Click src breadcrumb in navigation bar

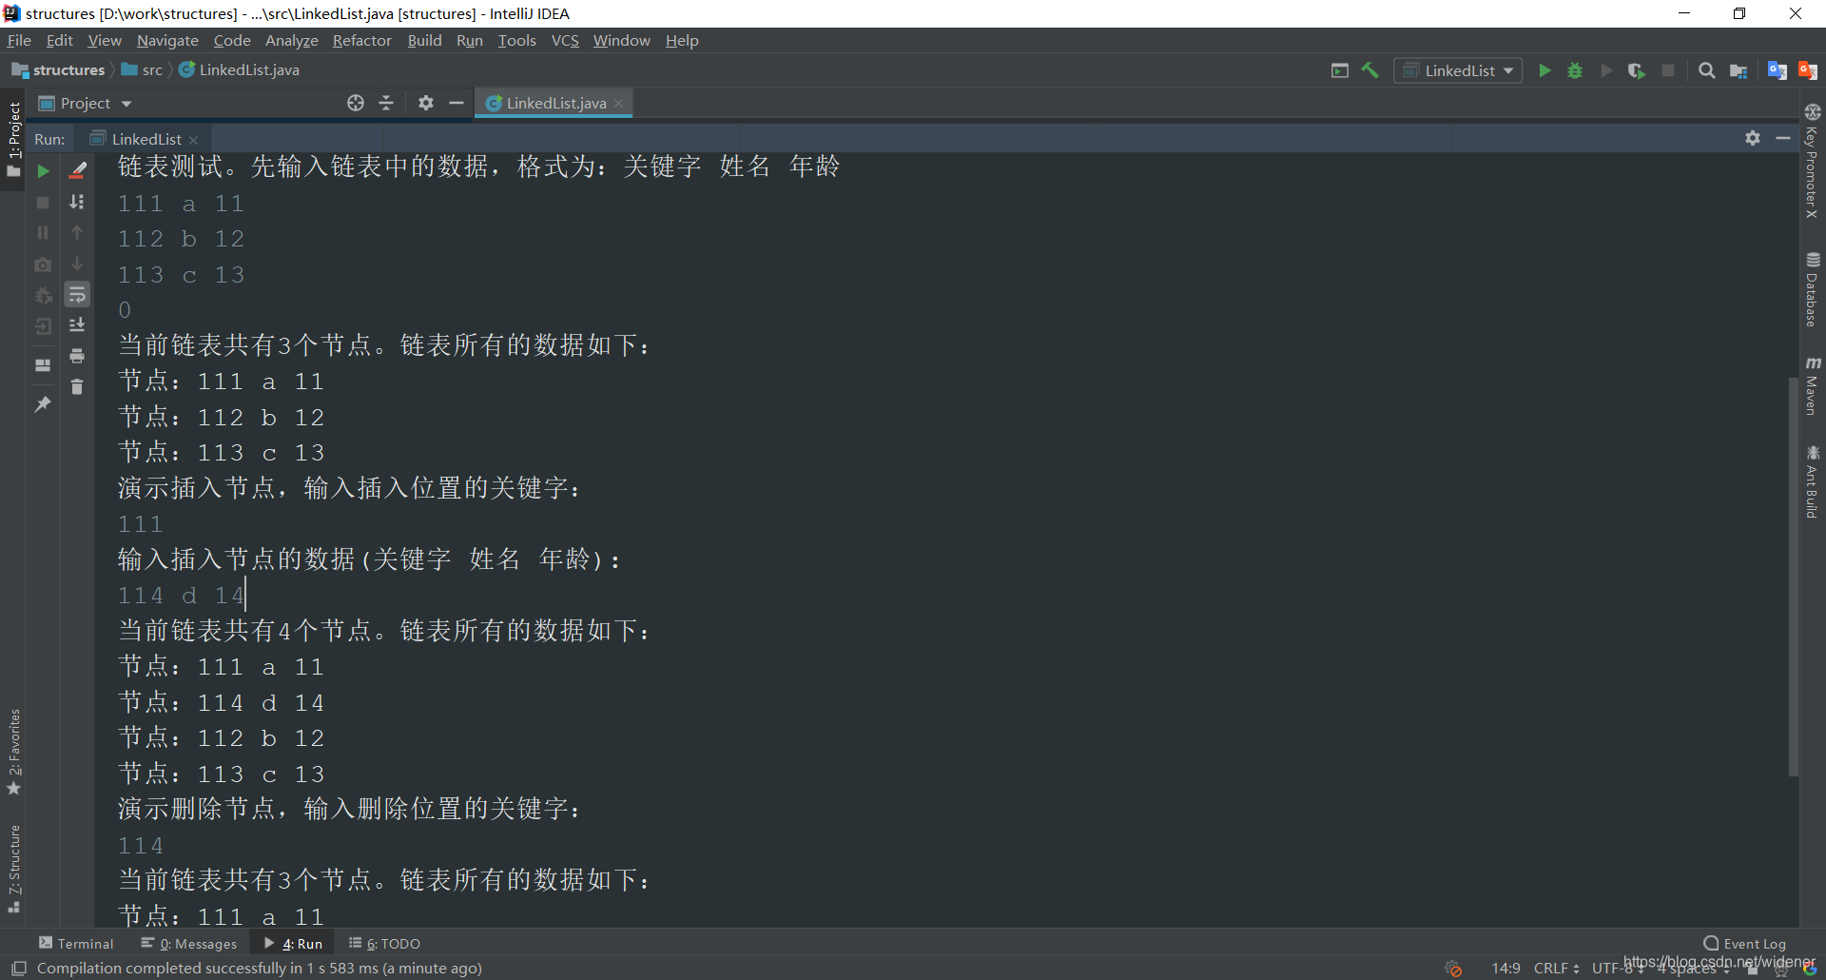coord(142,70)
